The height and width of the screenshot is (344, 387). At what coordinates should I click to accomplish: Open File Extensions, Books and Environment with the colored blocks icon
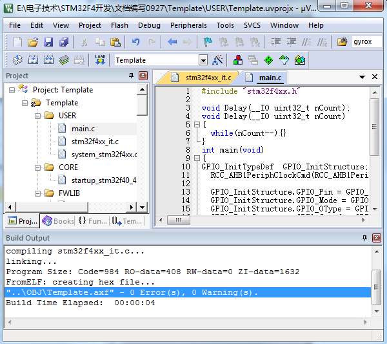coord(238,60)
